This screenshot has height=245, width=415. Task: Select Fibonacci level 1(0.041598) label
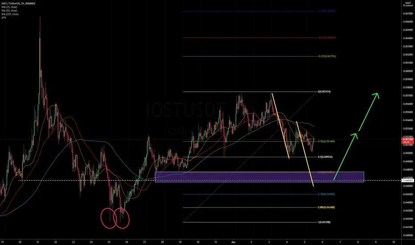pyautogui.click(x=324, y=222)
